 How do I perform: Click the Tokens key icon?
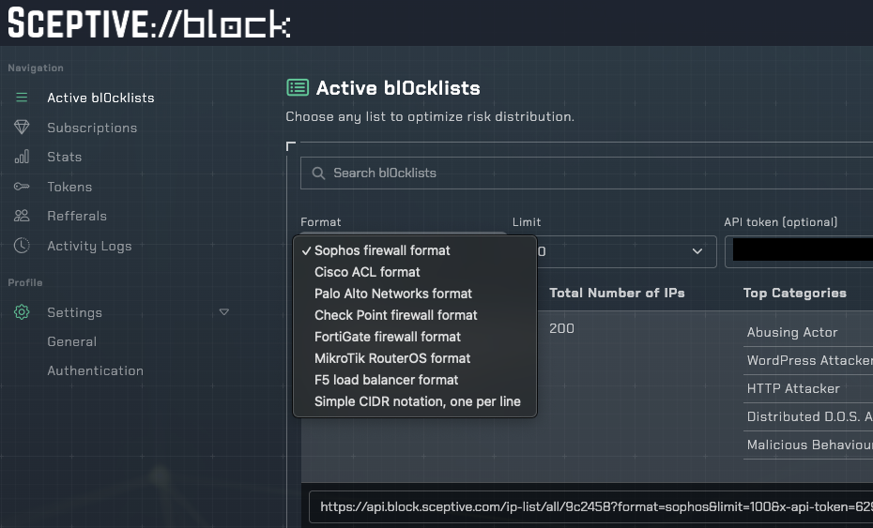coord(22,187)
